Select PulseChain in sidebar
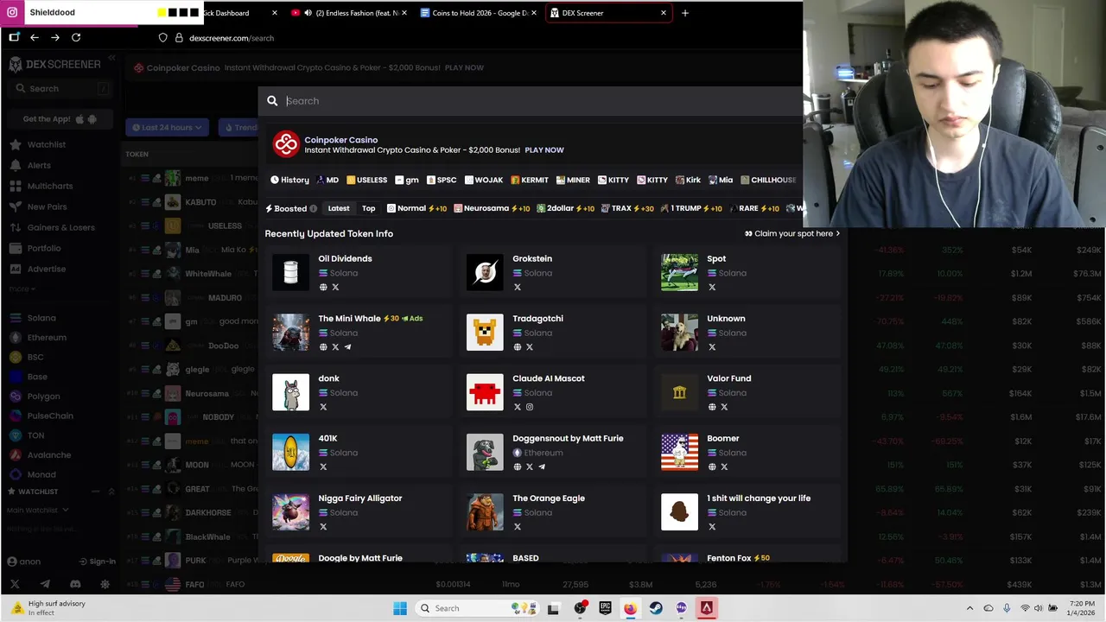Image resolution: width=1106 pixels, height=622 pixels. 50,416
